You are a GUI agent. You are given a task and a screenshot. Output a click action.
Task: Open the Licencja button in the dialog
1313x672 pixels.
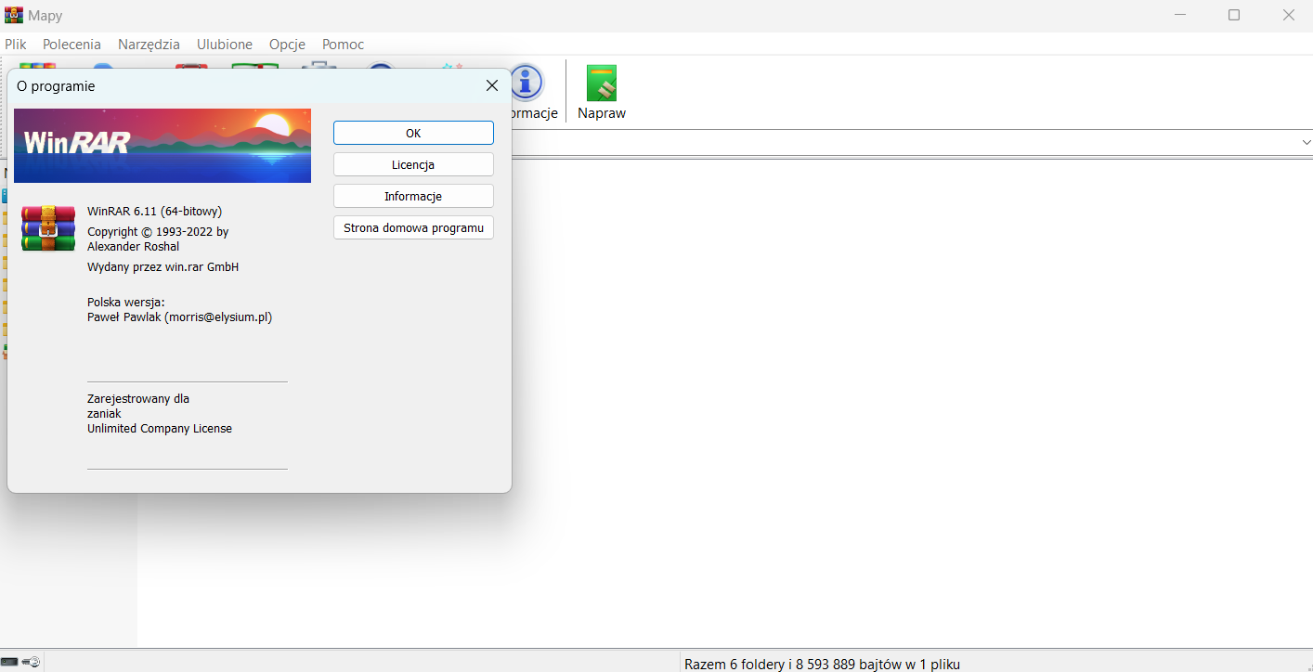[413, 164]
